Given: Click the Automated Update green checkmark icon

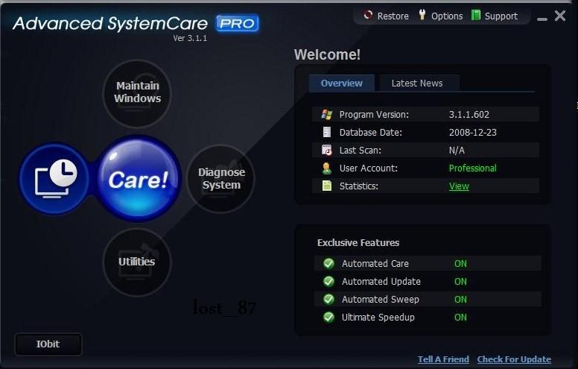Looking at the screenshot, I should [328, 282].
